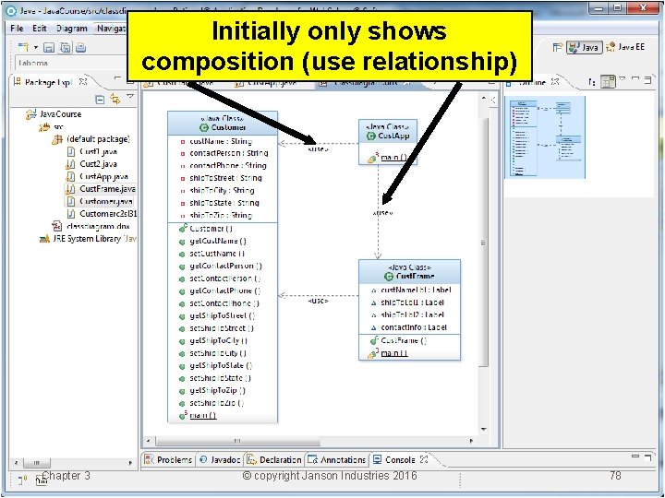
Task: Click the Print toolbar icon
Action: tap(81, 47)
